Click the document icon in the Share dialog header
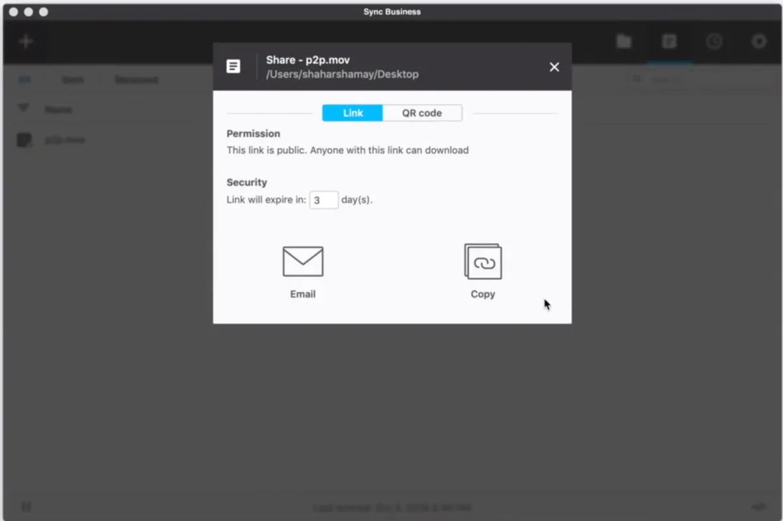Viewport: 783px width, 521px height. click(234, 66)
